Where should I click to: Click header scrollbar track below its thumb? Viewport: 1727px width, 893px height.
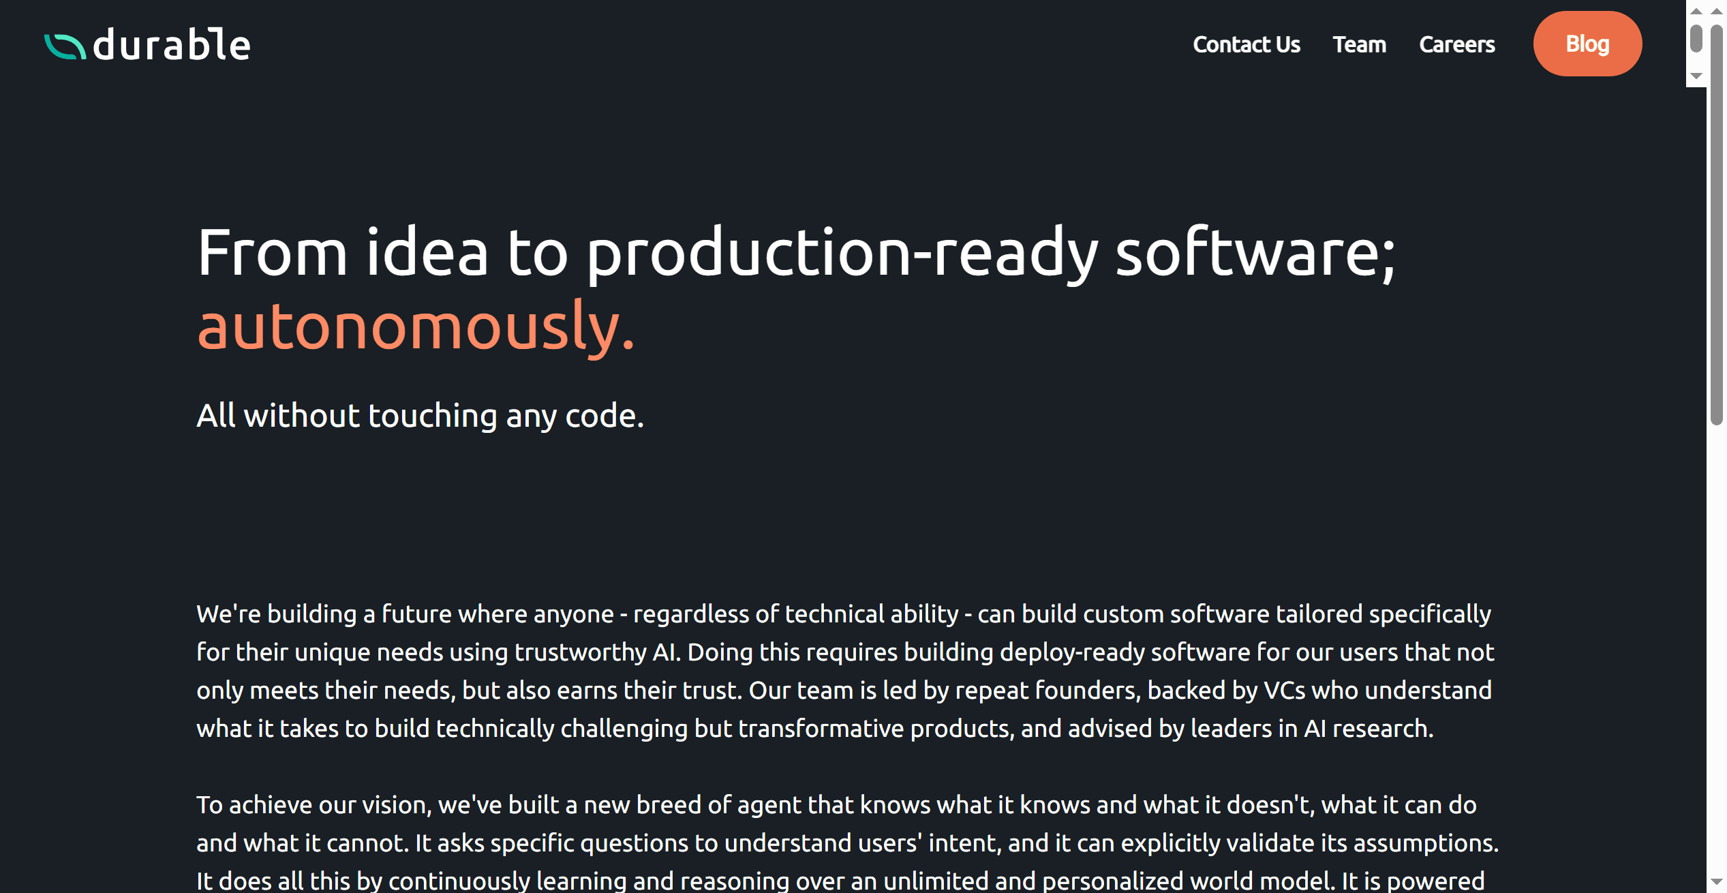coord(1696,61)
